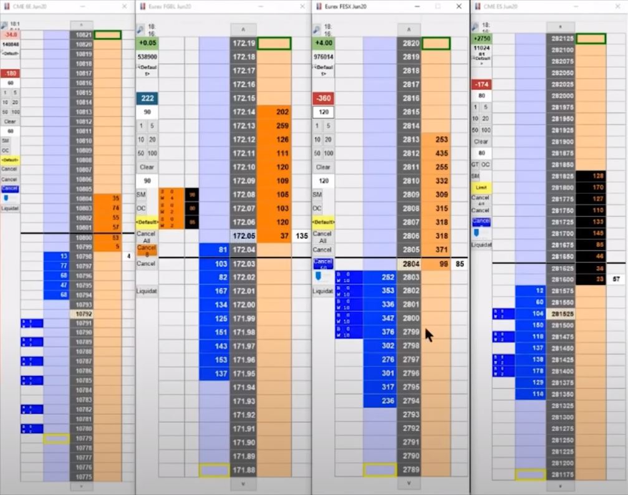The width and height of the screenshot is (628, 495).
Task: Click Cancel All in the FESX ladder
Action: (322, 237)
